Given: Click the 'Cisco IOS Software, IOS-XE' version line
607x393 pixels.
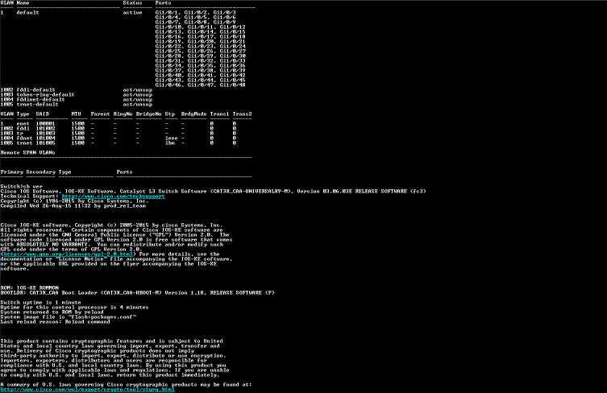Looking at the screenshot, I should [214, 191].
